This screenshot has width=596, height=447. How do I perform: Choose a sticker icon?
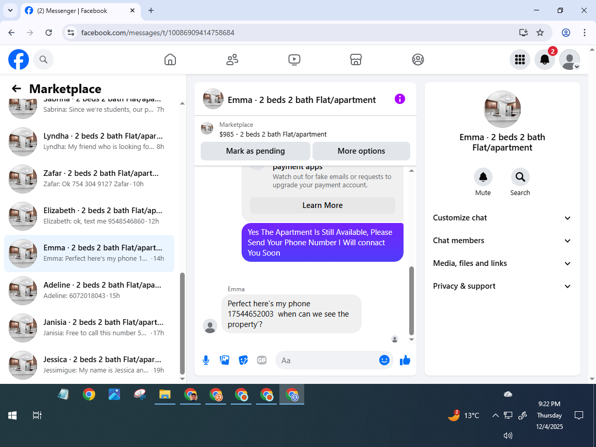[x=243, y=360]
